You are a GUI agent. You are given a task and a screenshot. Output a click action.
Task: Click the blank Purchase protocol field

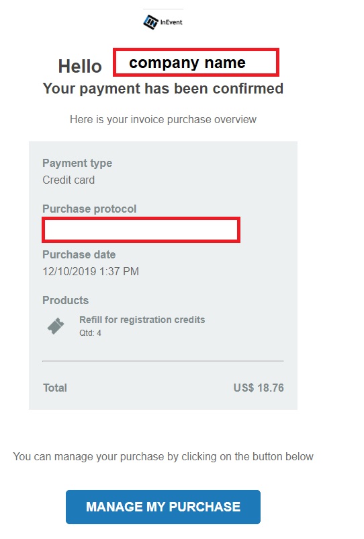coord(141,229)
